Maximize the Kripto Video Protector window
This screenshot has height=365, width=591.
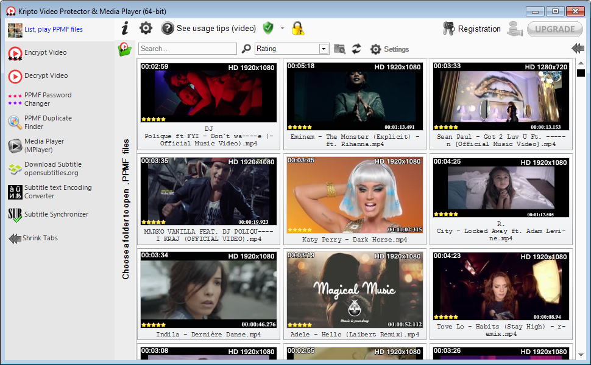[x=555, y=12]
